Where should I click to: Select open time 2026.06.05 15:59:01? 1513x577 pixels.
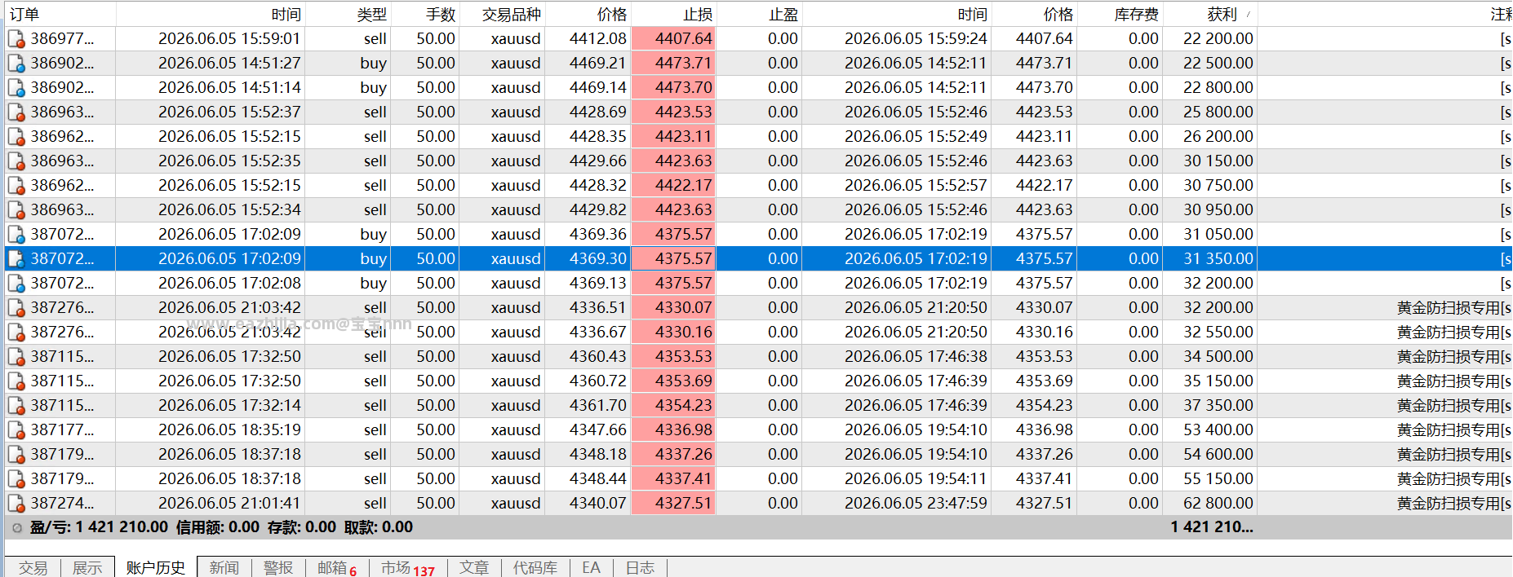point(229,39)
